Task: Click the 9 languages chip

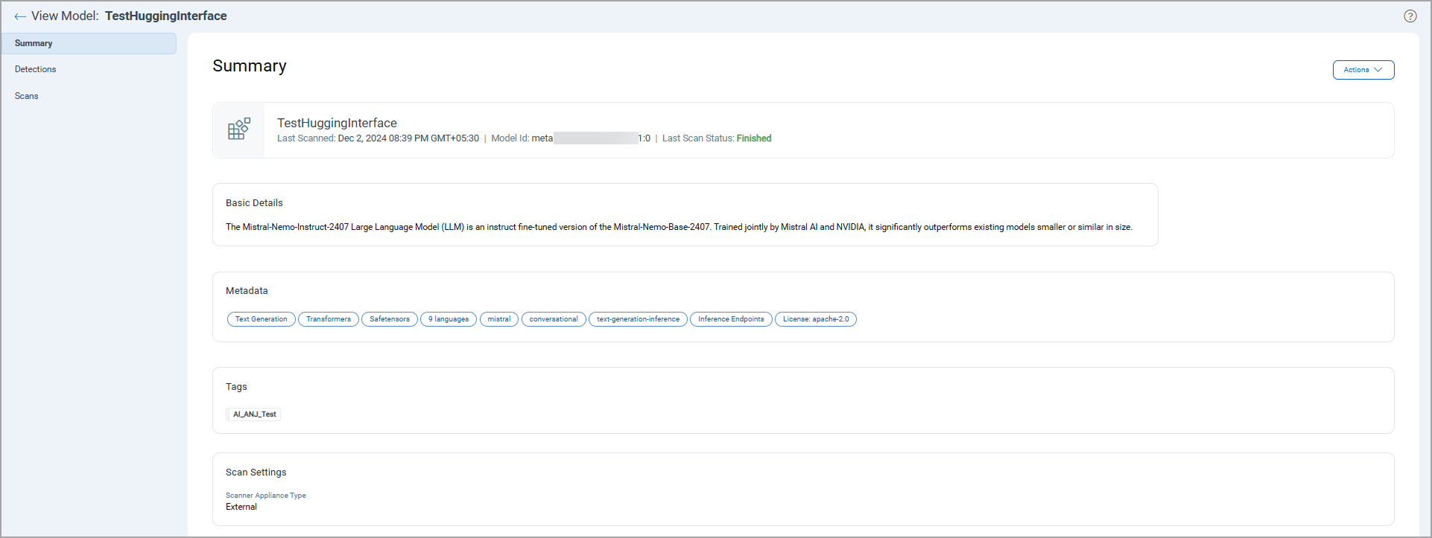Action: 449,319
